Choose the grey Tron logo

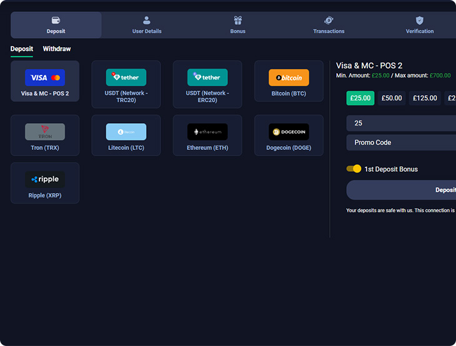coord(45,132)
